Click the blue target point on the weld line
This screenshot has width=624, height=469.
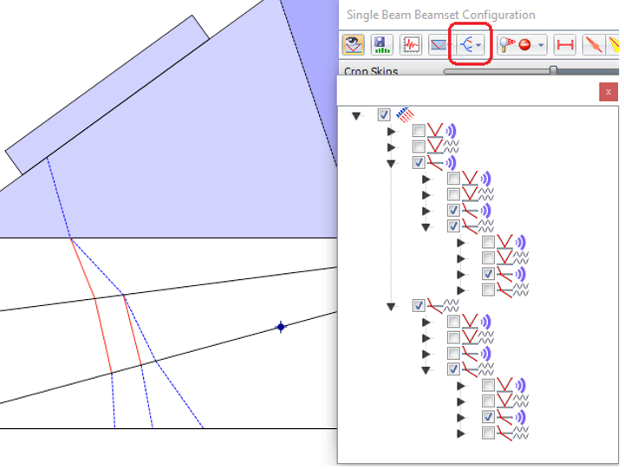(280, 327)
